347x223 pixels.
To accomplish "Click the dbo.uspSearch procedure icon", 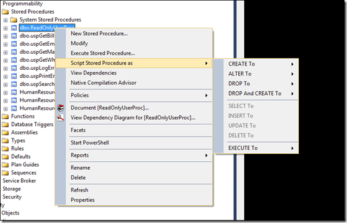I will coord(14,84).
